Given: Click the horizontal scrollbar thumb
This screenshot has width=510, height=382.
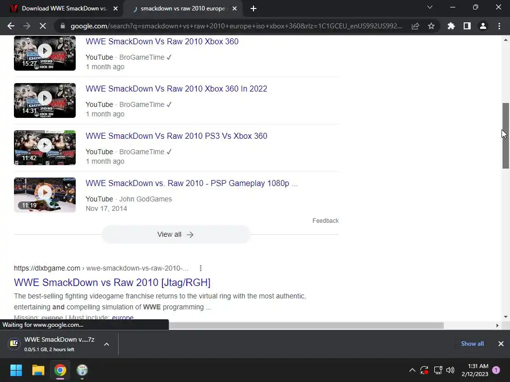Looking at the screenshot, I should click(306, 325).
